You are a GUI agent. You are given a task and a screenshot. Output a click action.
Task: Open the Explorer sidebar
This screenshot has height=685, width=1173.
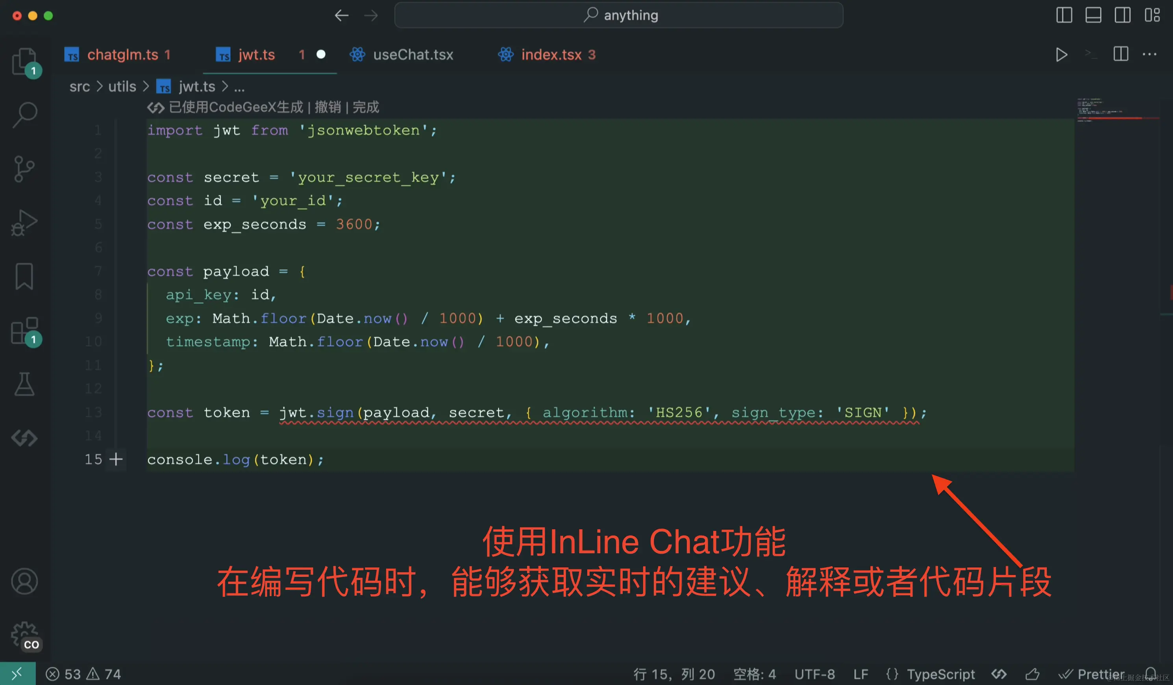[24, 61]
